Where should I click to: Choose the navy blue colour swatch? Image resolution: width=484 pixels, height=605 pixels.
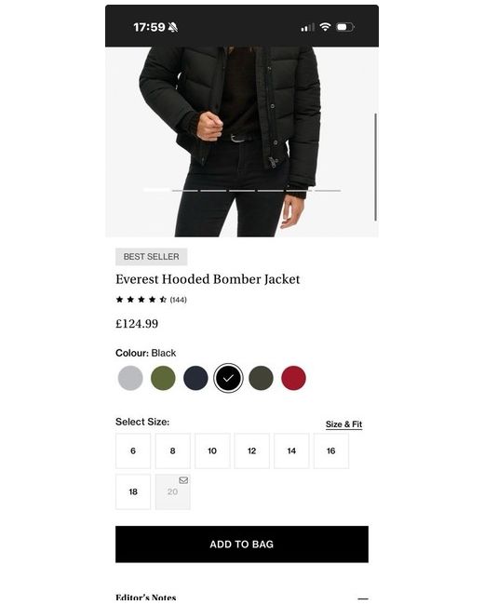(195, 378)
